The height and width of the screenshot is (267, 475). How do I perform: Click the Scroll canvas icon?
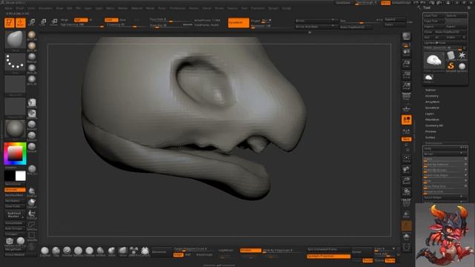tap(406, 52)
